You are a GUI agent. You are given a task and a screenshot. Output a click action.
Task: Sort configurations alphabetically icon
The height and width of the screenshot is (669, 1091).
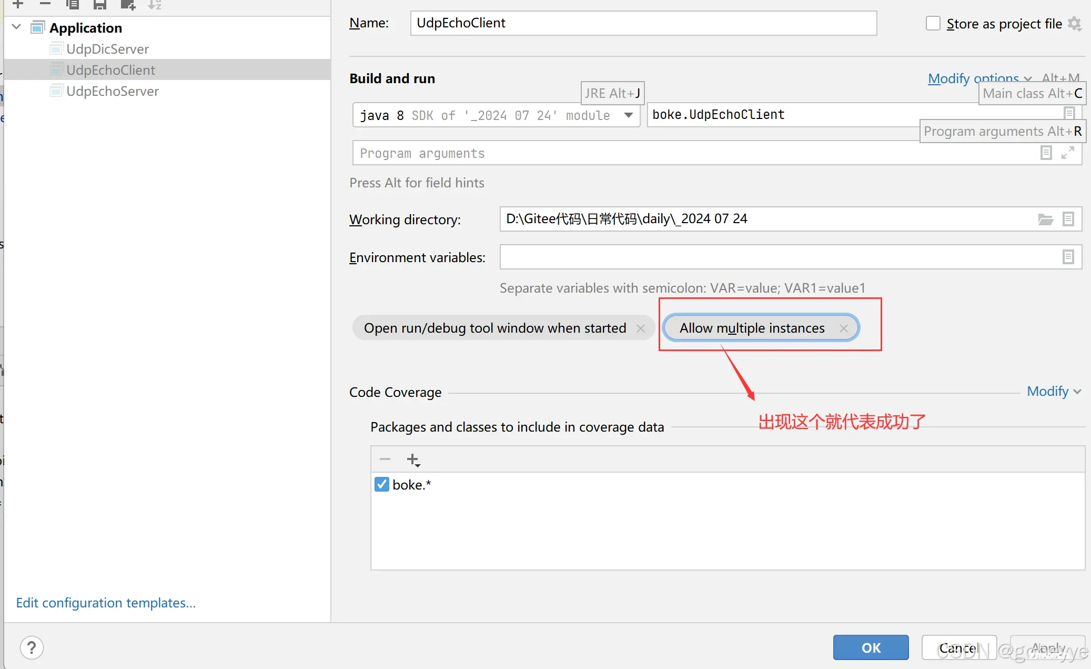(155, 4)
